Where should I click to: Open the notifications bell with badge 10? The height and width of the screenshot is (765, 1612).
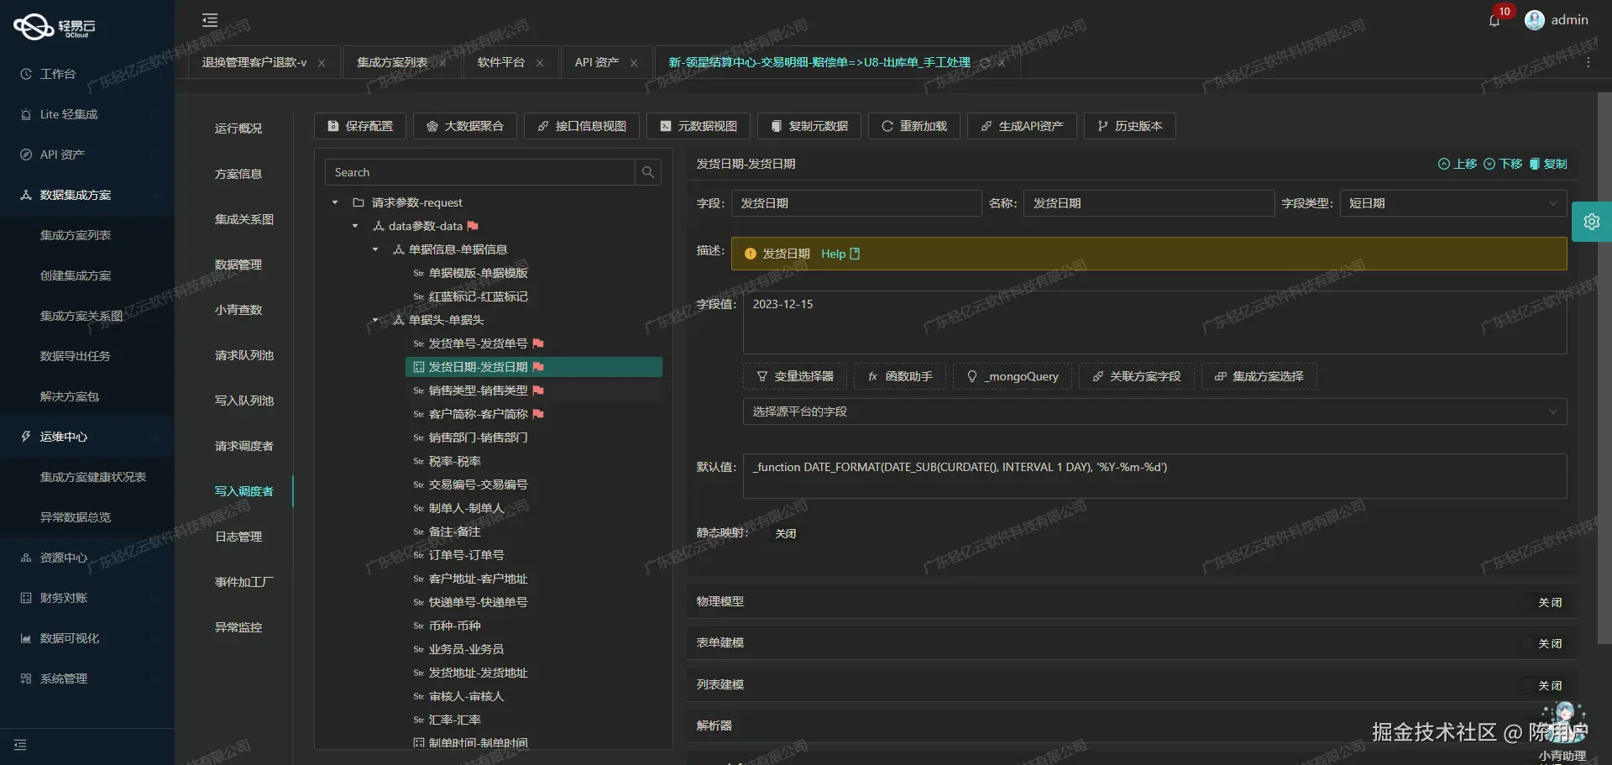click(x=1494, y=20)
